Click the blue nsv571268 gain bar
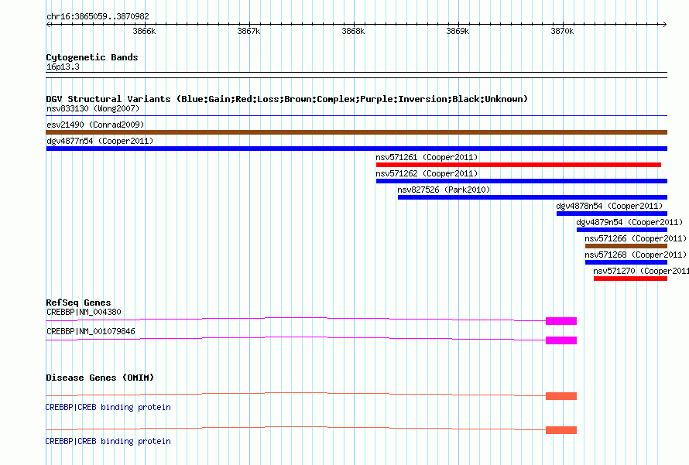The height and width of the screenshot is (465, 689). point(626,262)
